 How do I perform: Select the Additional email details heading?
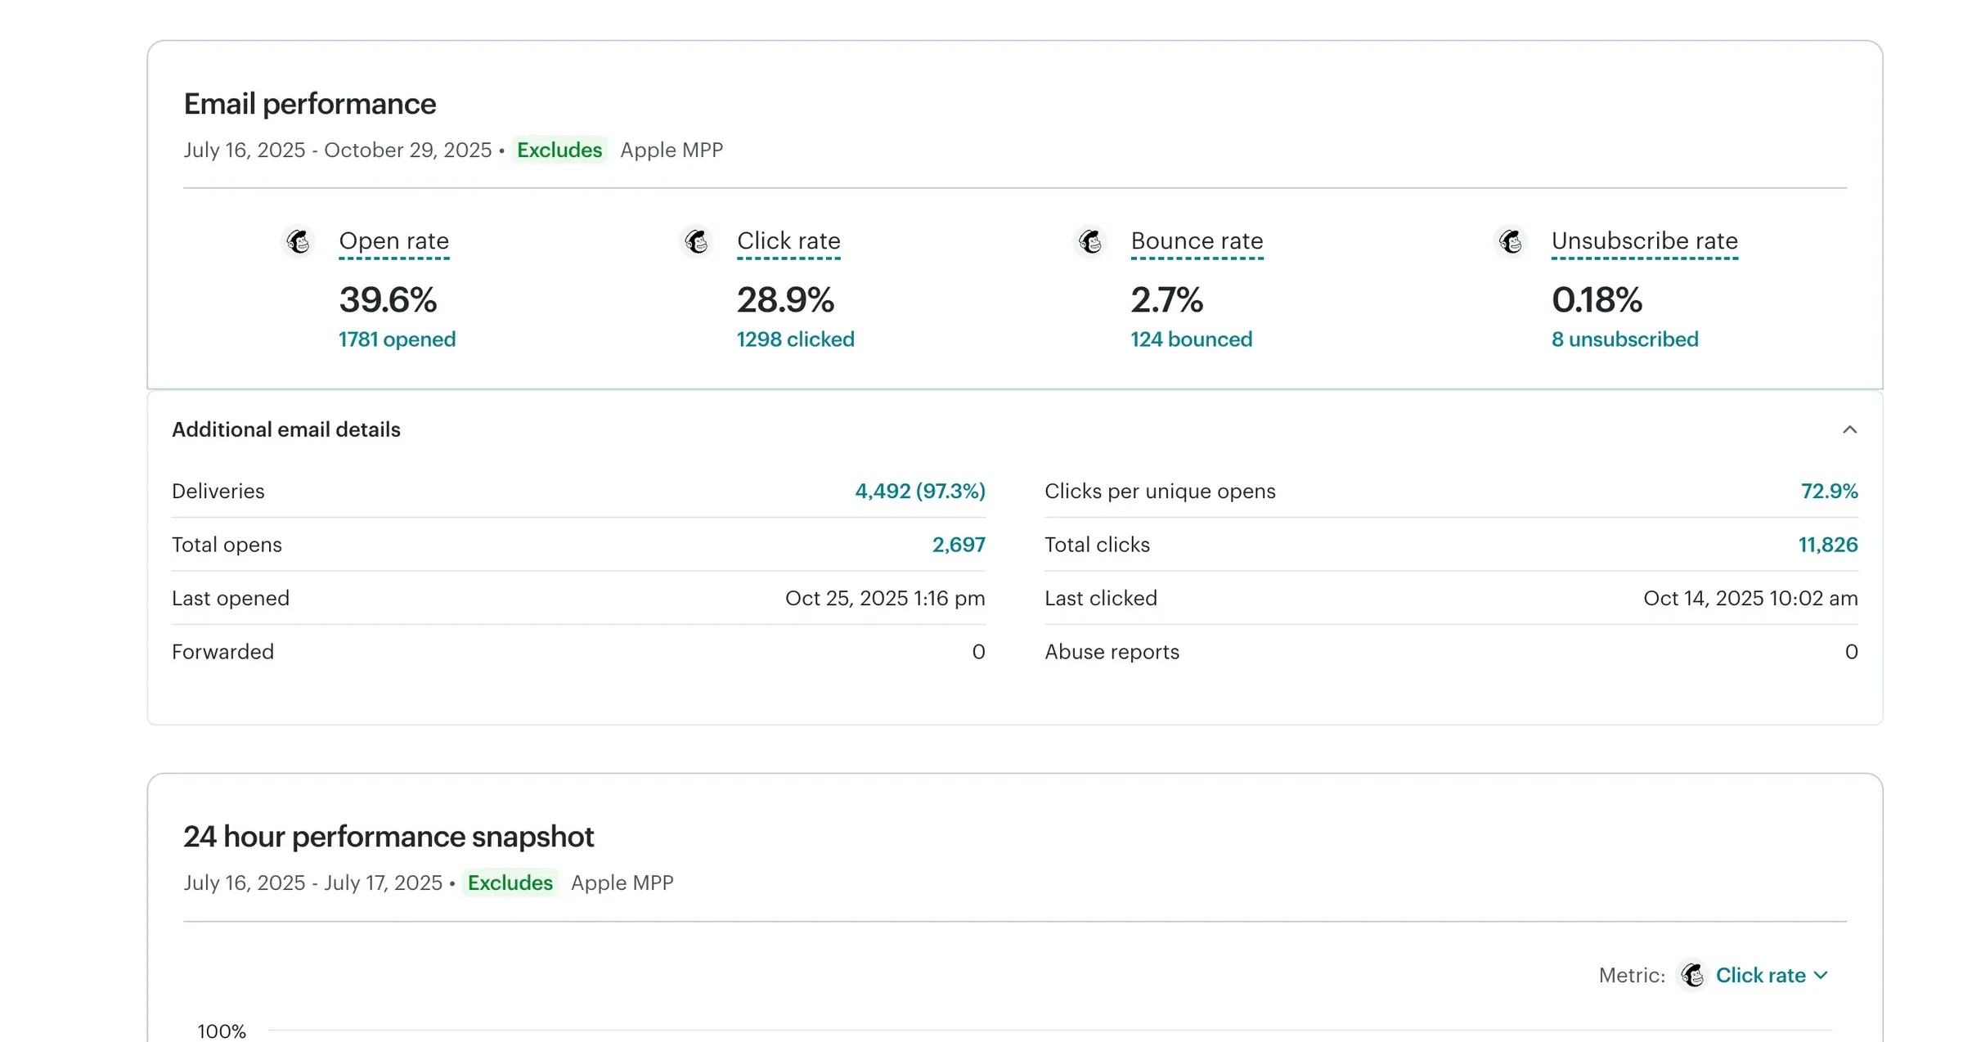286,429
